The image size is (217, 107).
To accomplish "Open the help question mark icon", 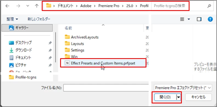I will pos(210,19).
